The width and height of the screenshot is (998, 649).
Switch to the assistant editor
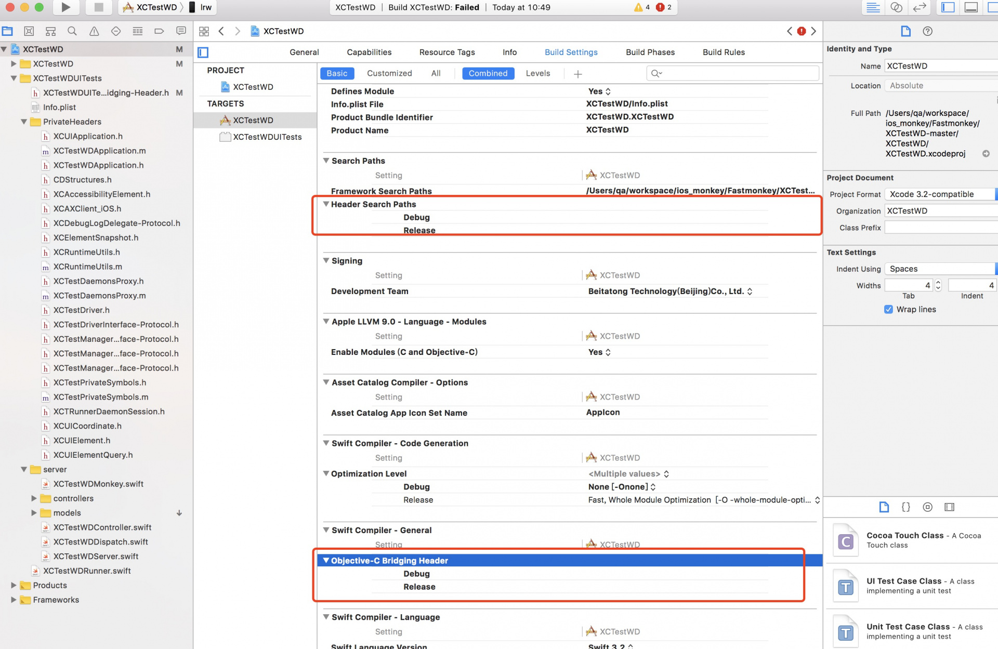pyautogui.click(x=896, y=7)
